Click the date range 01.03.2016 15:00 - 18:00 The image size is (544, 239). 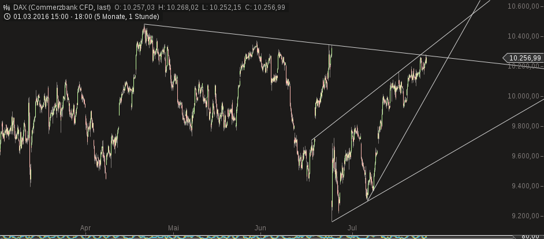(x=53, y=17)
